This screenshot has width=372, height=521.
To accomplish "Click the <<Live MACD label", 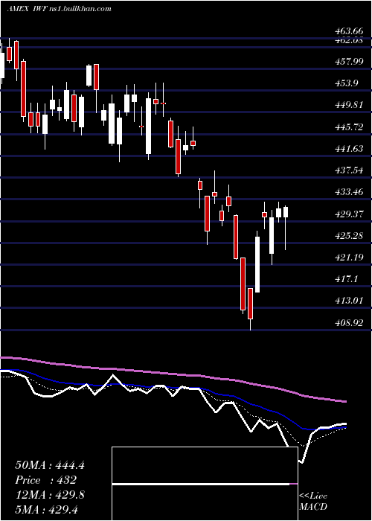I will 313,502.
